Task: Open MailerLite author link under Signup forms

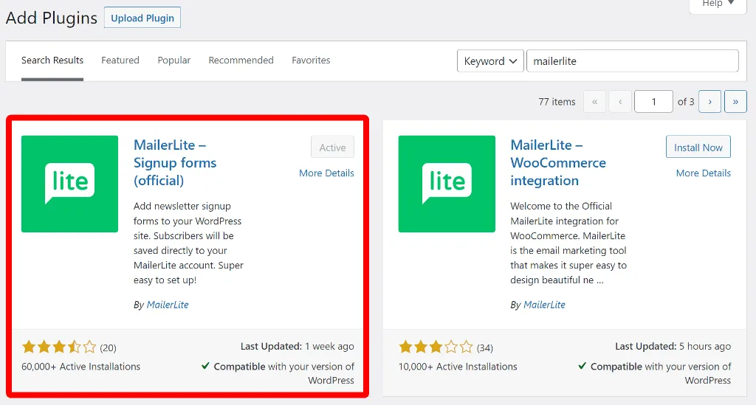Action: point(168,305)
